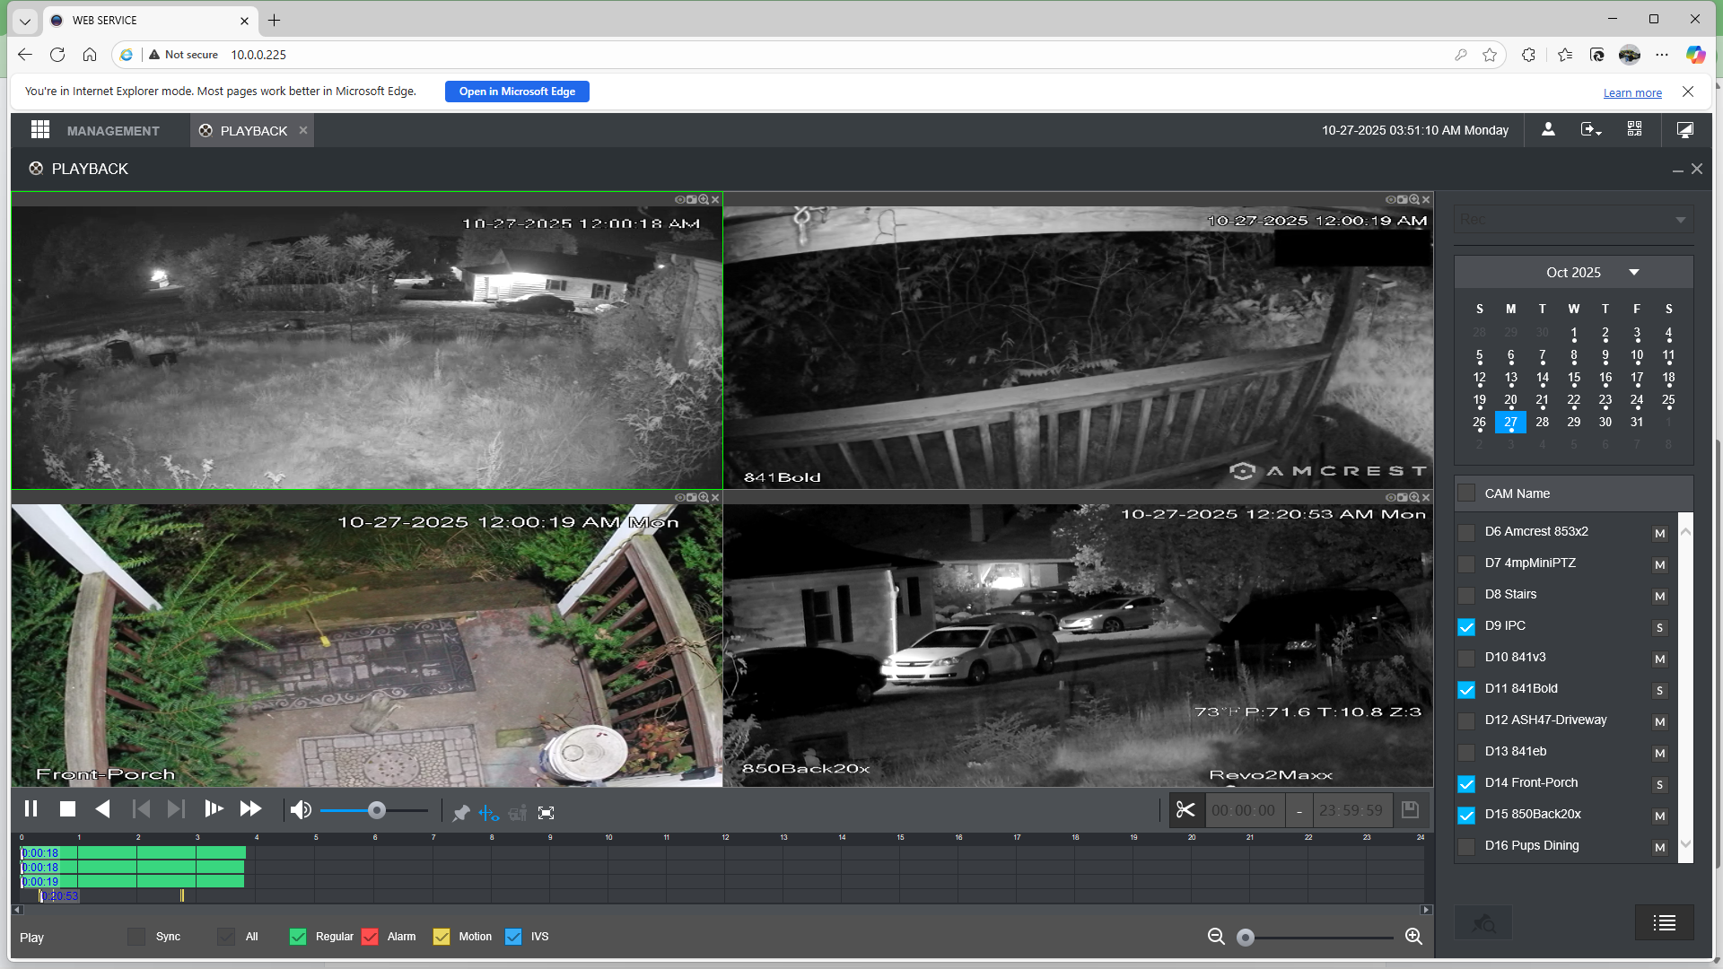The image size is (1723, 969).
Task: Adjust the volume slider handle
Action: 377,811
